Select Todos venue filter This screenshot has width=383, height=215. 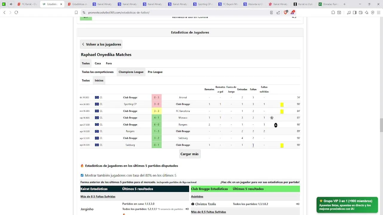pos(86,63)
